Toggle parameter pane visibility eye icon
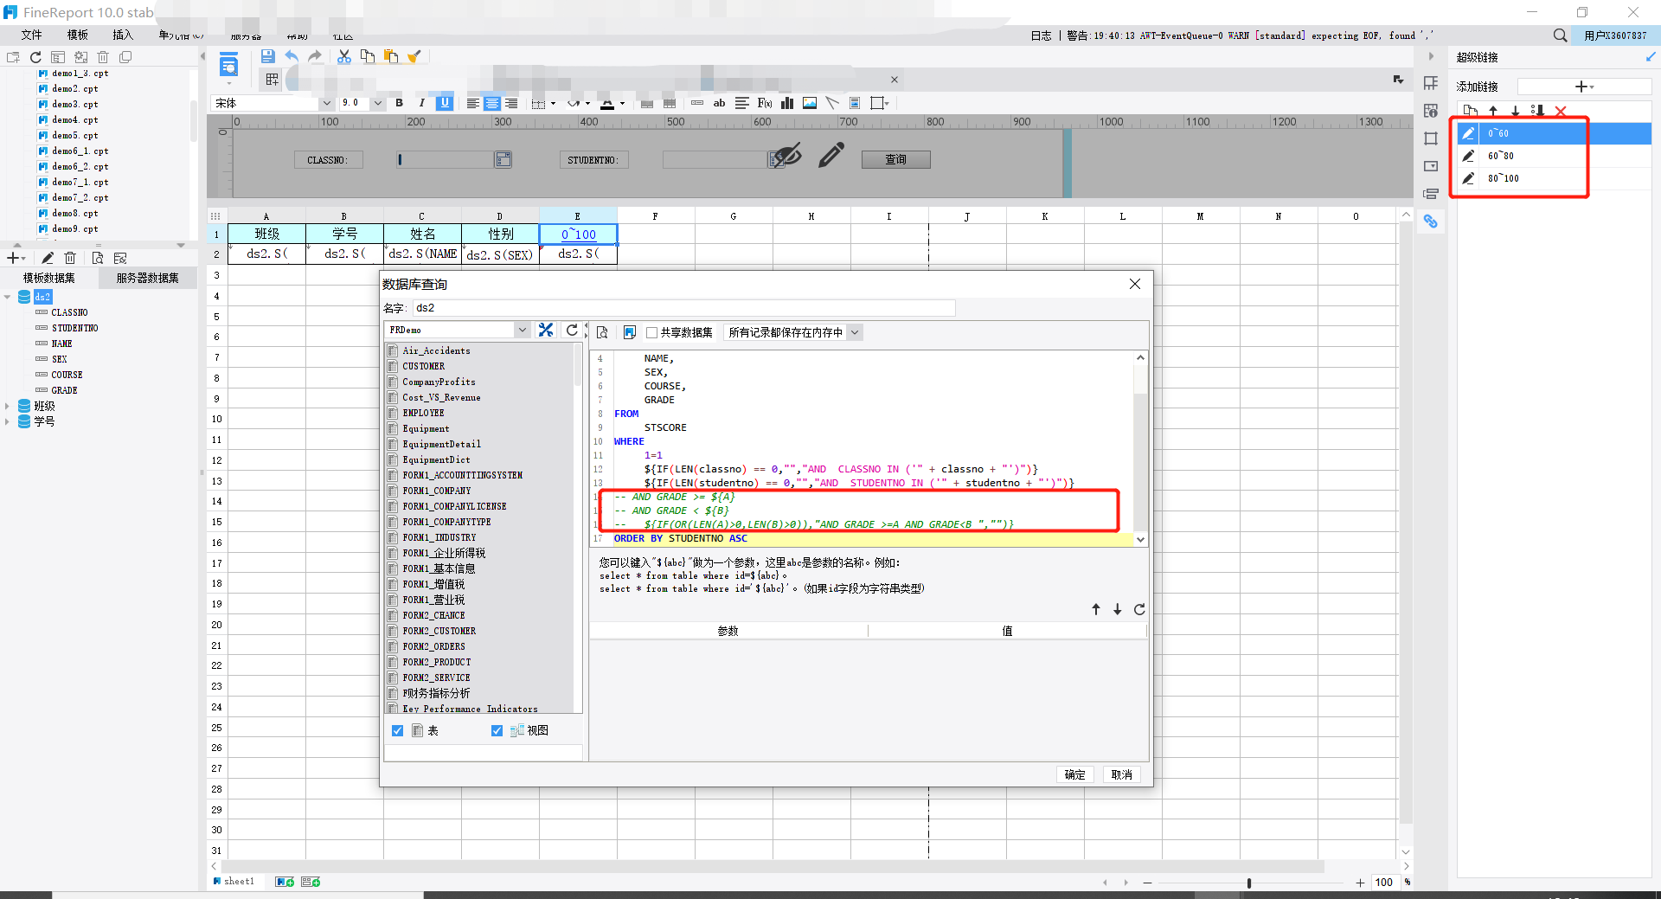The image size is (1661, 899). [787, 155]
